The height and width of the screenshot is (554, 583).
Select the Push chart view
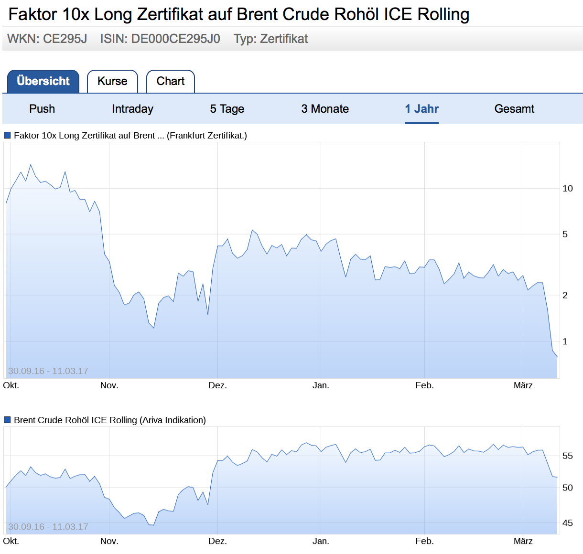click(42, 109)
